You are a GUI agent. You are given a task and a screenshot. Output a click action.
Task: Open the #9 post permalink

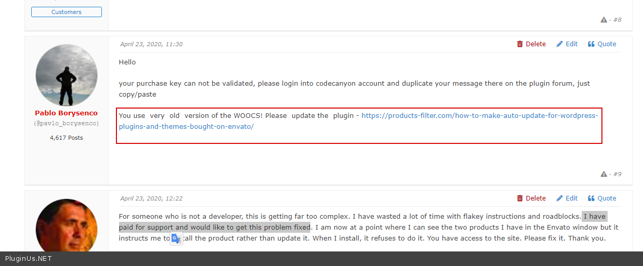coord(617,174)
